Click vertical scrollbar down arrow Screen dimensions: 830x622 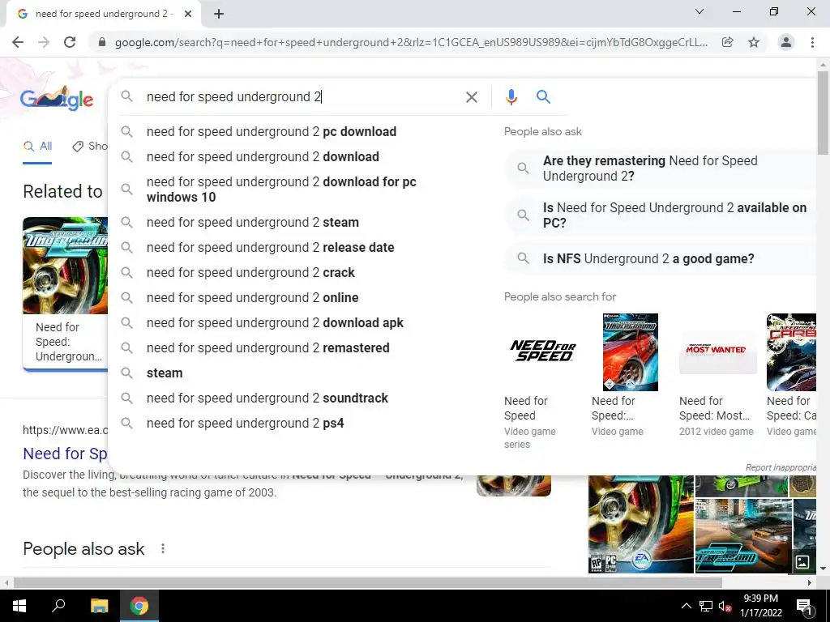823,569
